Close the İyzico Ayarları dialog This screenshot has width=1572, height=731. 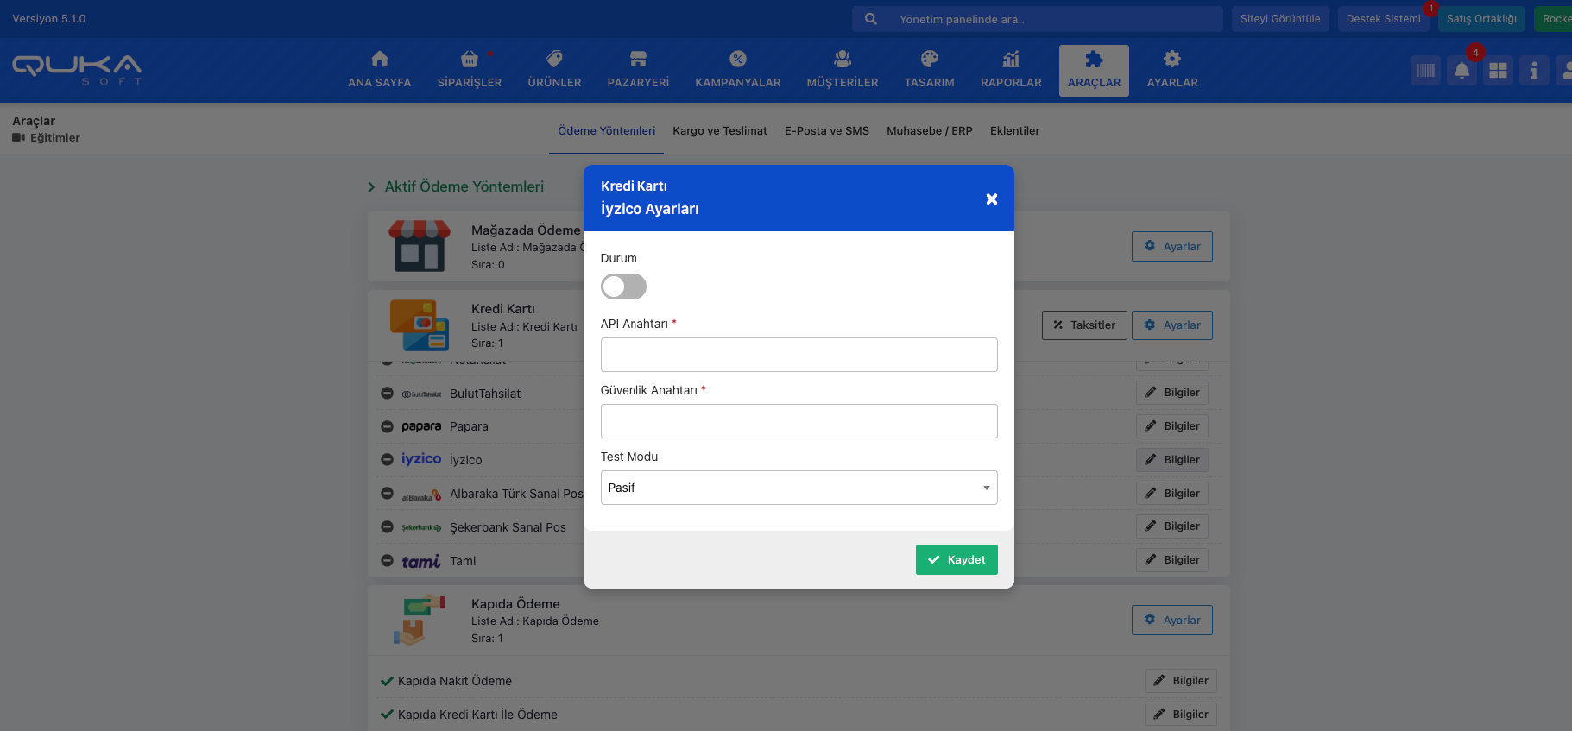[991, 199]
